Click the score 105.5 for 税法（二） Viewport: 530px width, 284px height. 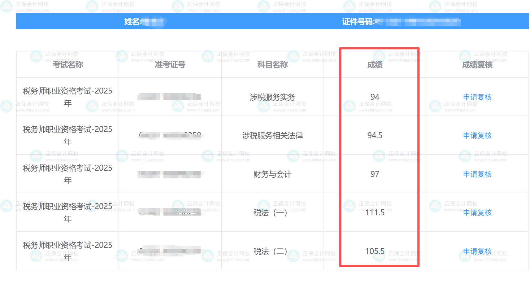(x=376, y=251)
